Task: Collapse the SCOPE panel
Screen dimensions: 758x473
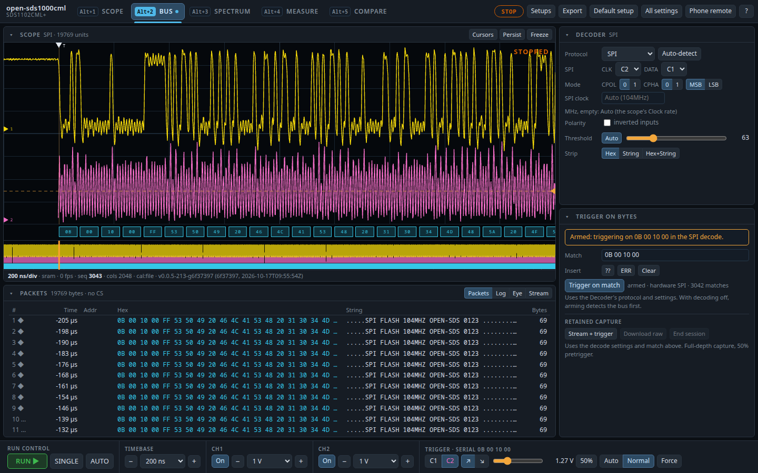Action: (11, 35)
